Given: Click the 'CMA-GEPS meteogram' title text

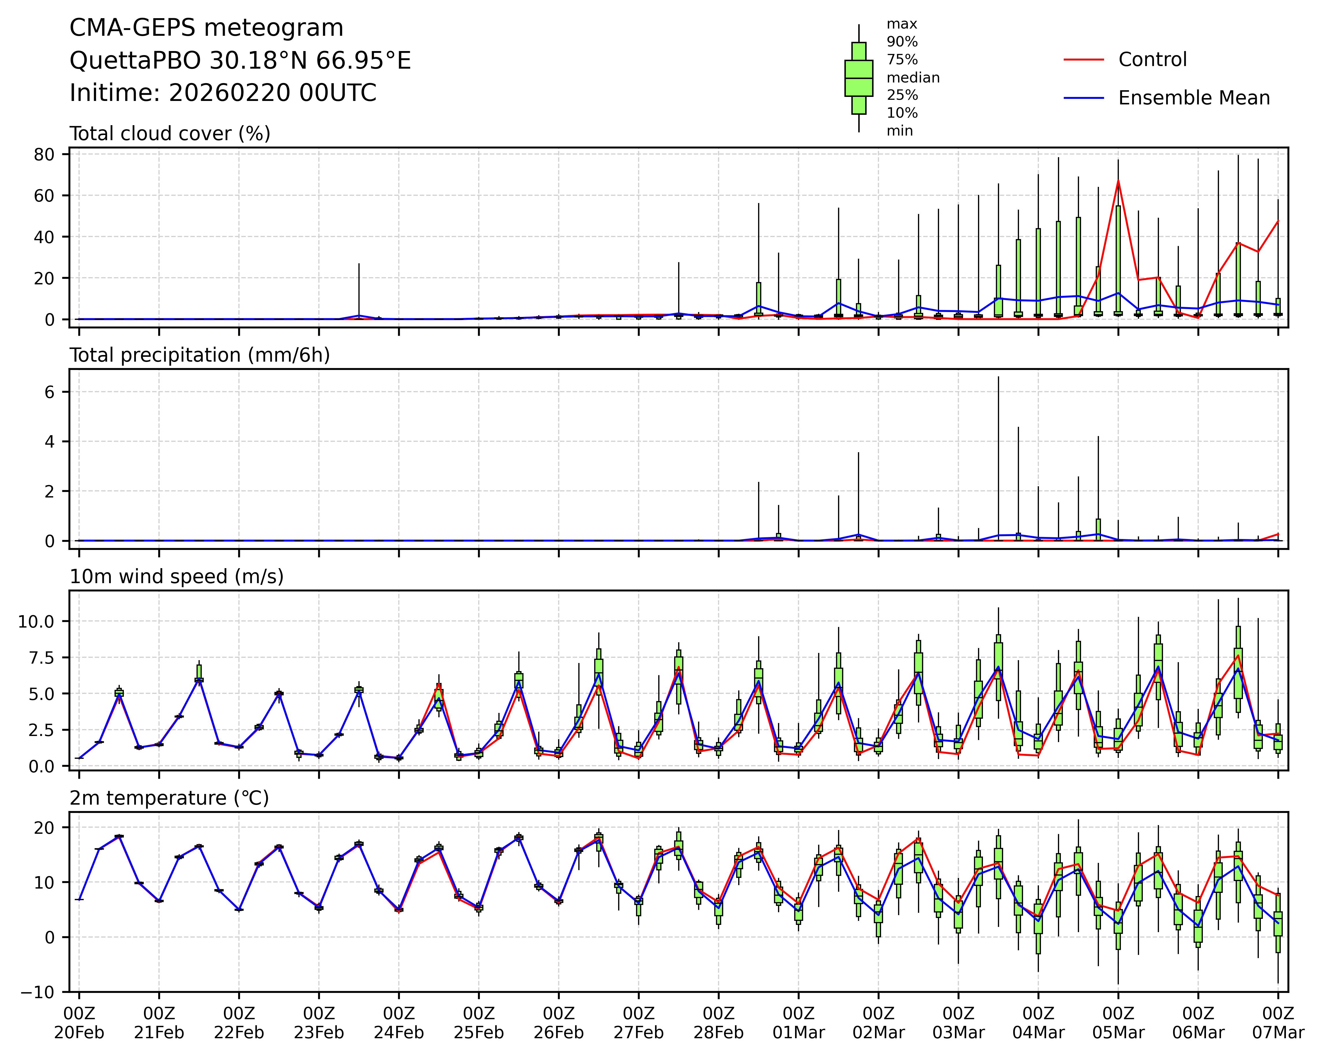Looking at the screenshot, I should [206, 28].
